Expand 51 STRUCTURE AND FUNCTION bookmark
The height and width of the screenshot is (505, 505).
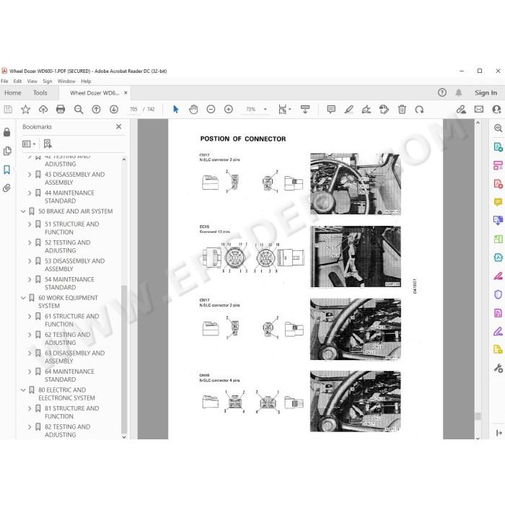coord(30,224)
